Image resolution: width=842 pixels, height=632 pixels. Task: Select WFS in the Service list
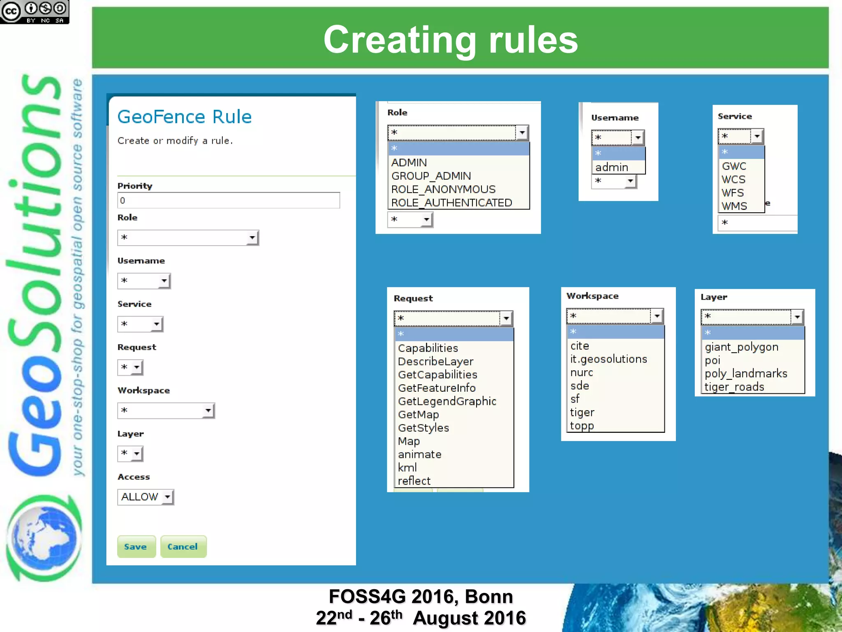(x=741, y=193)
